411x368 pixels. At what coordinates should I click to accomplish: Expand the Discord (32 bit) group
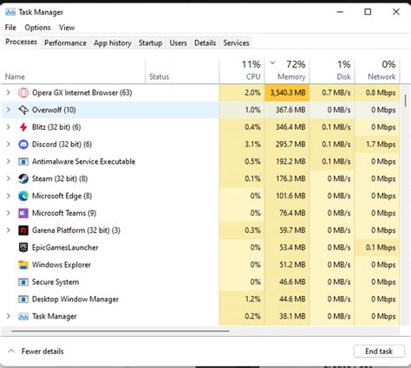(9, 145)
